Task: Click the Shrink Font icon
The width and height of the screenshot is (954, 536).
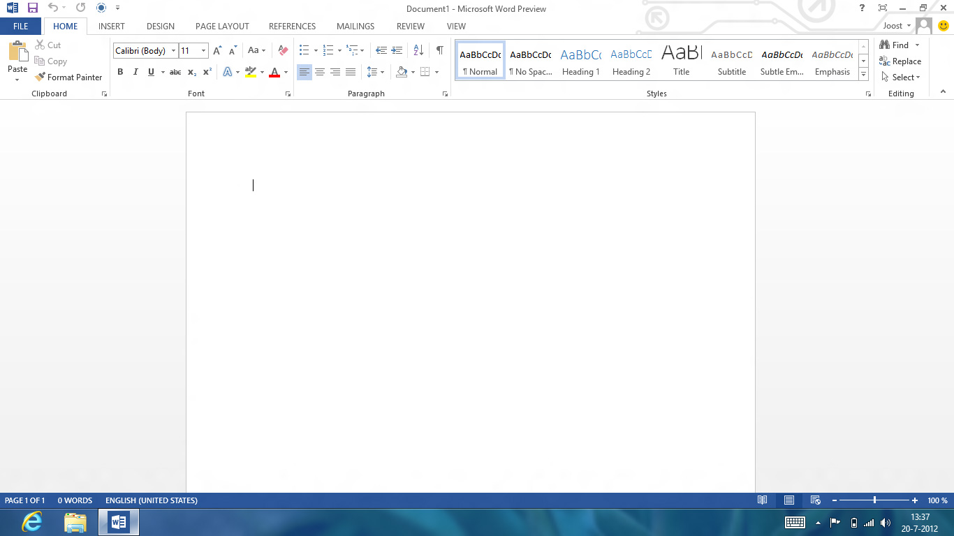Action: coord(233,50)
